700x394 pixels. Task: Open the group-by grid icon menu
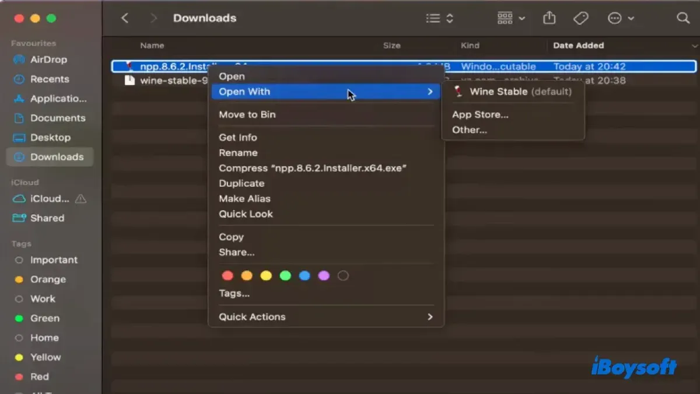tap(511, 19)
